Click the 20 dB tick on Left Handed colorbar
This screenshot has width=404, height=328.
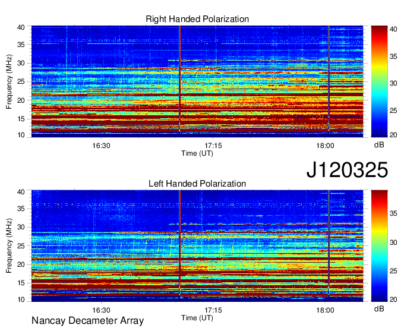click(x=393, y=299)
